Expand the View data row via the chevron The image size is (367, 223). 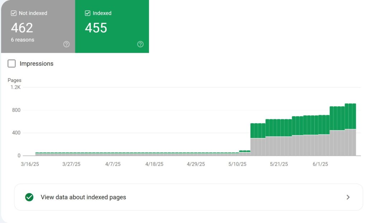pos(348,197)
